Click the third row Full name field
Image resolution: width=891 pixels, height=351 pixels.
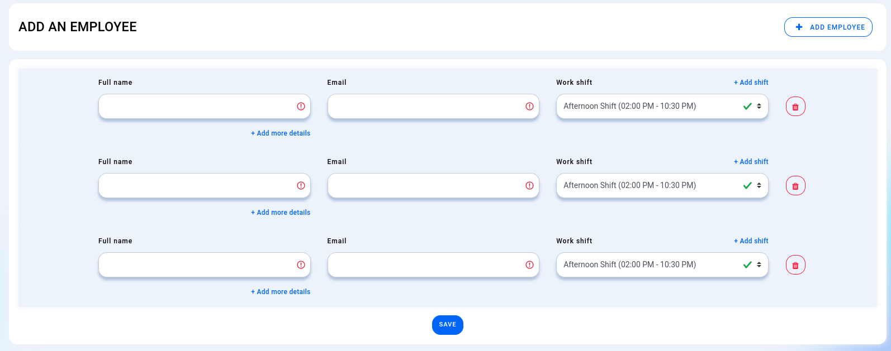(196, 265)
